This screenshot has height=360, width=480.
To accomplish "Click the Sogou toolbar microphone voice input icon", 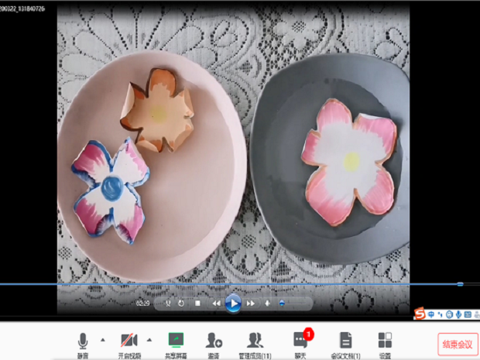I will 458,314.
